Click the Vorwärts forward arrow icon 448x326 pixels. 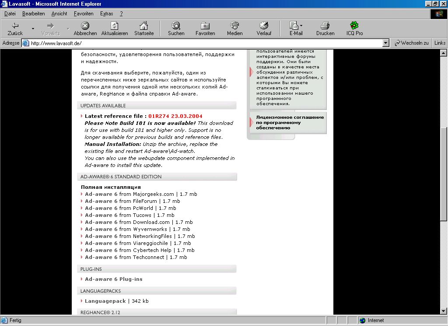point(50,26)
